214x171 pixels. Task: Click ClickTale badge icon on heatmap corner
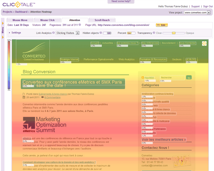point(204,43)
